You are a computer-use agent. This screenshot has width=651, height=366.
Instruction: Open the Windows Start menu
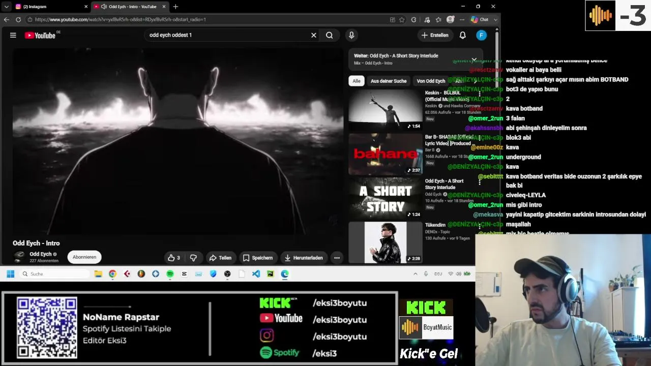point(10,274)
